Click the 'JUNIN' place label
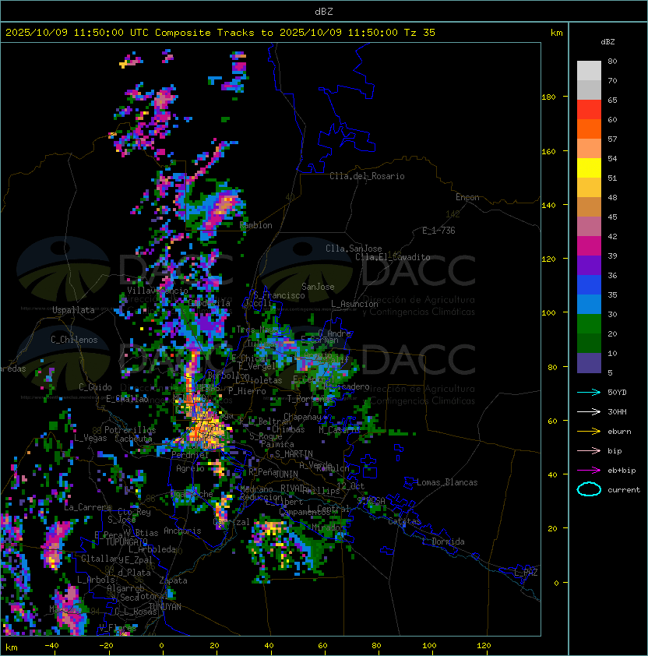This screenshot has height=656, width=648. coord(286,474)
